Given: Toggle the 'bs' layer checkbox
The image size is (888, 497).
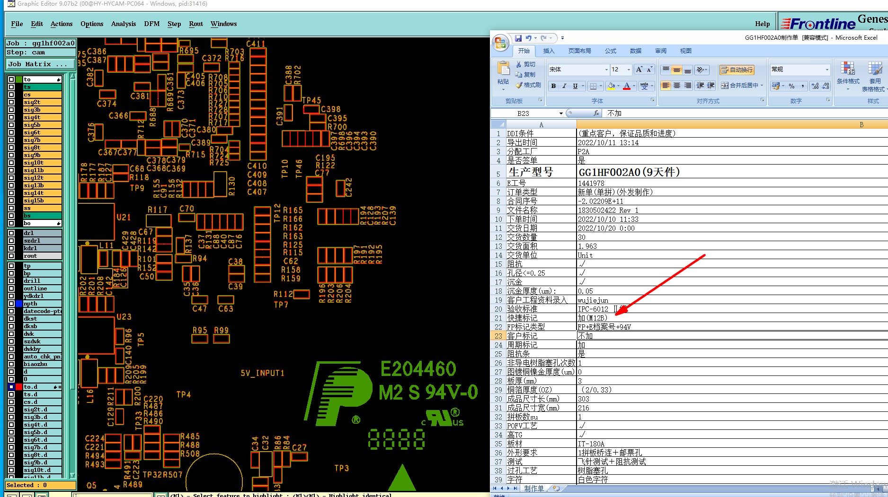Looking at the screenshot, I should (x=11, y=216).
